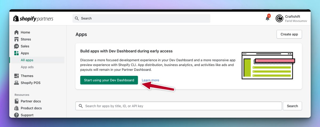
Task: Click the Craftshift account name
Action: click(x=293, y=17)
